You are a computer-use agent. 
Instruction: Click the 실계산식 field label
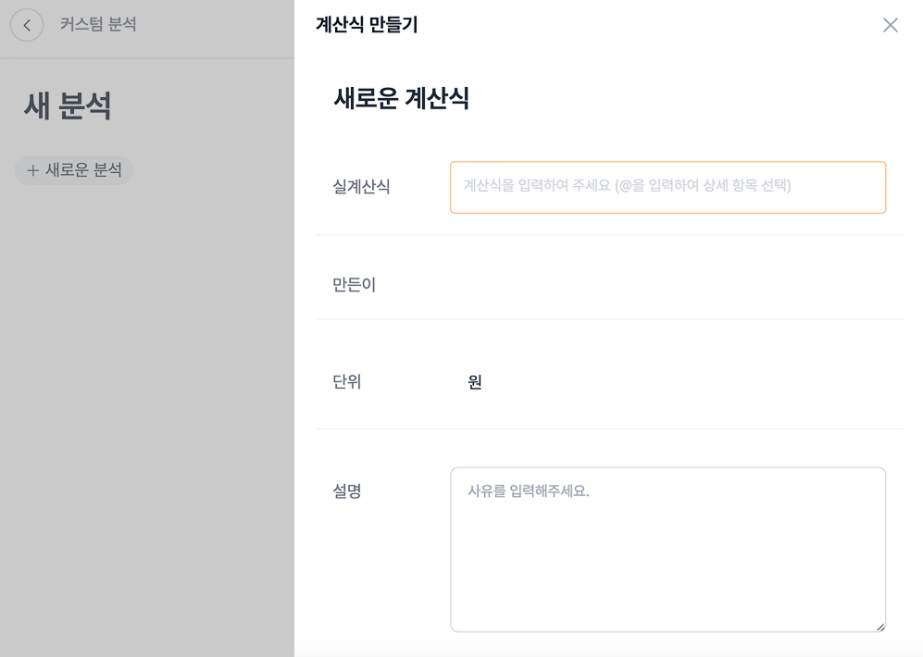pos(361,187)
